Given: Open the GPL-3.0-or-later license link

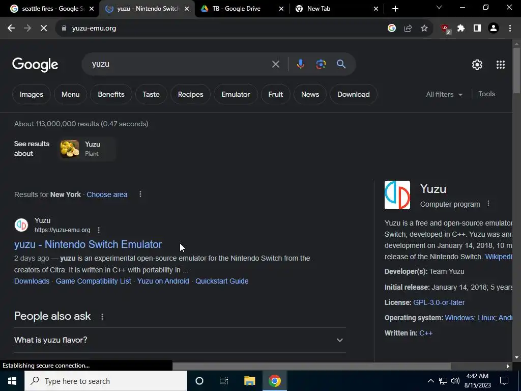Looking at the screenshot, I should (x=439, y=302).
